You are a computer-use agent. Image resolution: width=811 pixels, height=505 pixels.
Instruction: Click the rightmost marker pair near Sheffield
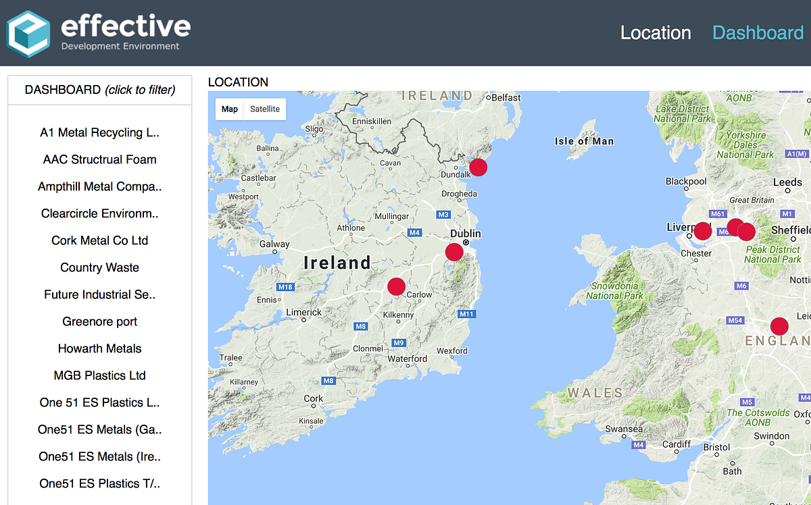(745, 231)
